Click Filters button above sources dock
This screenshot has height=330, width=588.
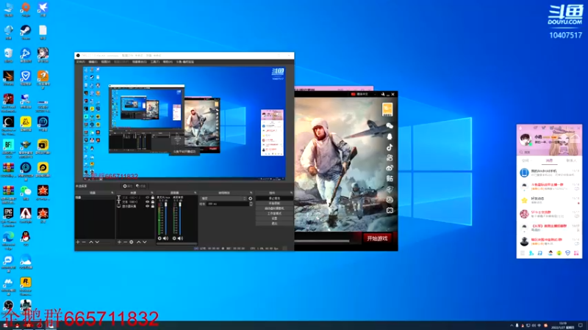141,186
